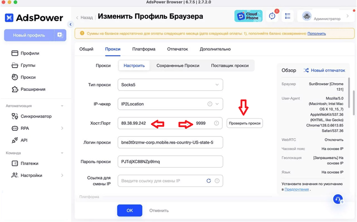357x222 pixels.
Task: Click the Новый профиль button
Action: pos(29,35)
